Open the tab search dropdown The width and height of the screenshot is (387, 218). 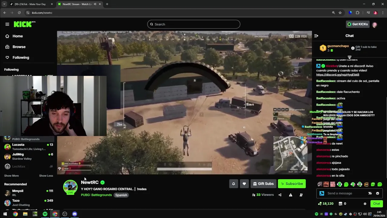(4, 4)
